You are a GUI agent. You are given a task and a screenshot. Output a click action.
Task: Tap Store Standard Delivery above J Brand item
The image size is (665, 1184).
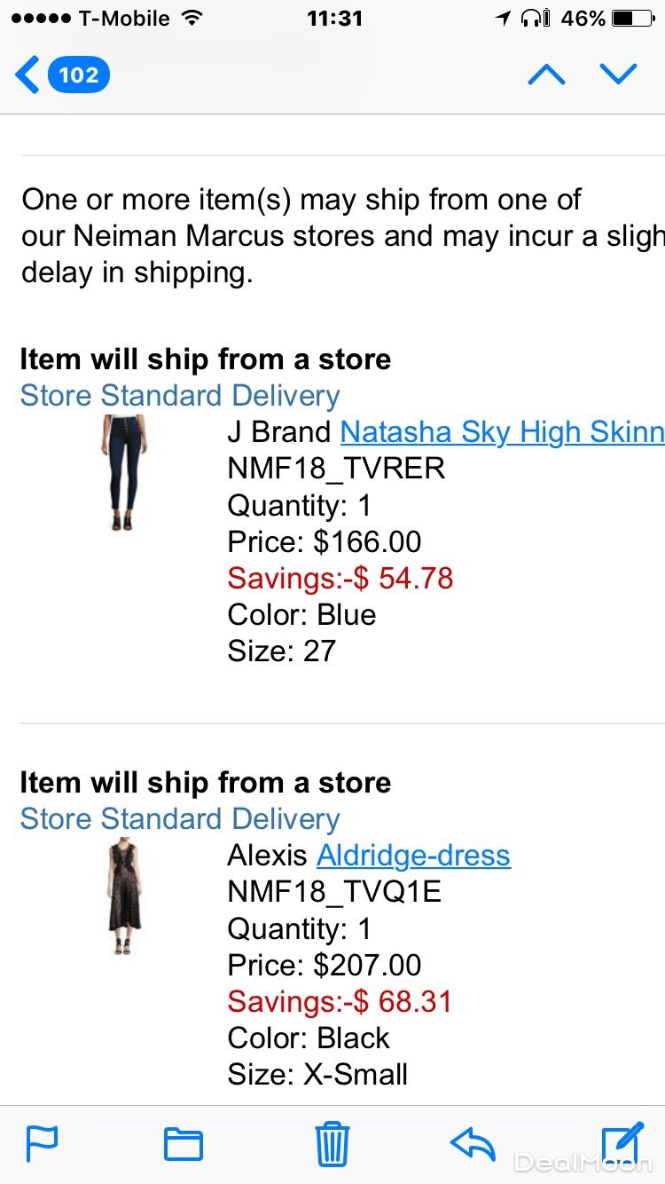click(x=180, y=396)
